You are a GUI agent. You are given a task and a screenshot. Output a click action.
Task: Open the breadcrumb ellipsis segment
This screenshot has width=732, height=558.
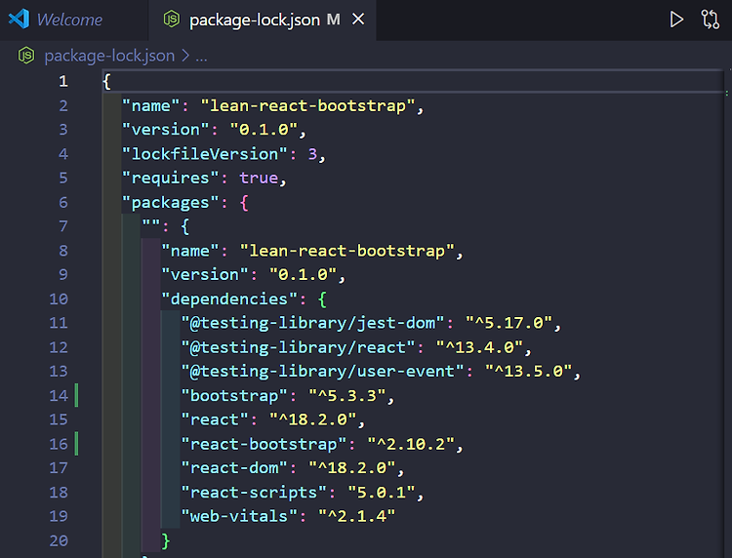pyautogui.click(x=201, y=57)
